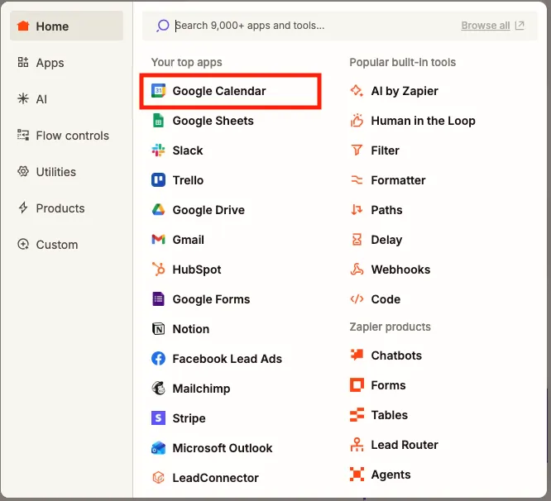The image size is (551, 501).
Task: Pick the Notion icon
Action: point(158,329)
